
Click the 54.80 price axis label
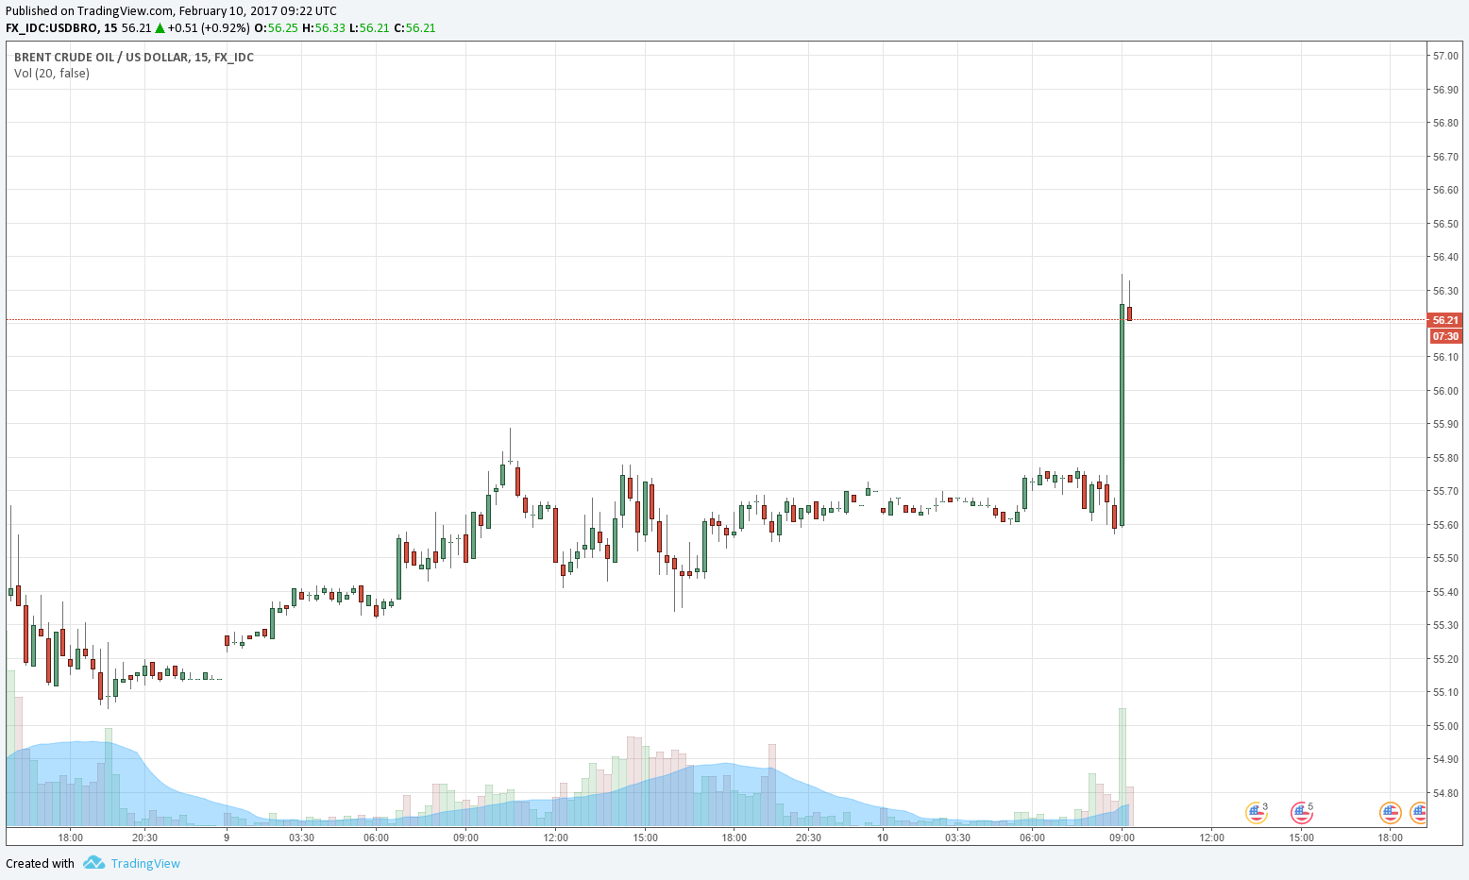point(1445,793)
